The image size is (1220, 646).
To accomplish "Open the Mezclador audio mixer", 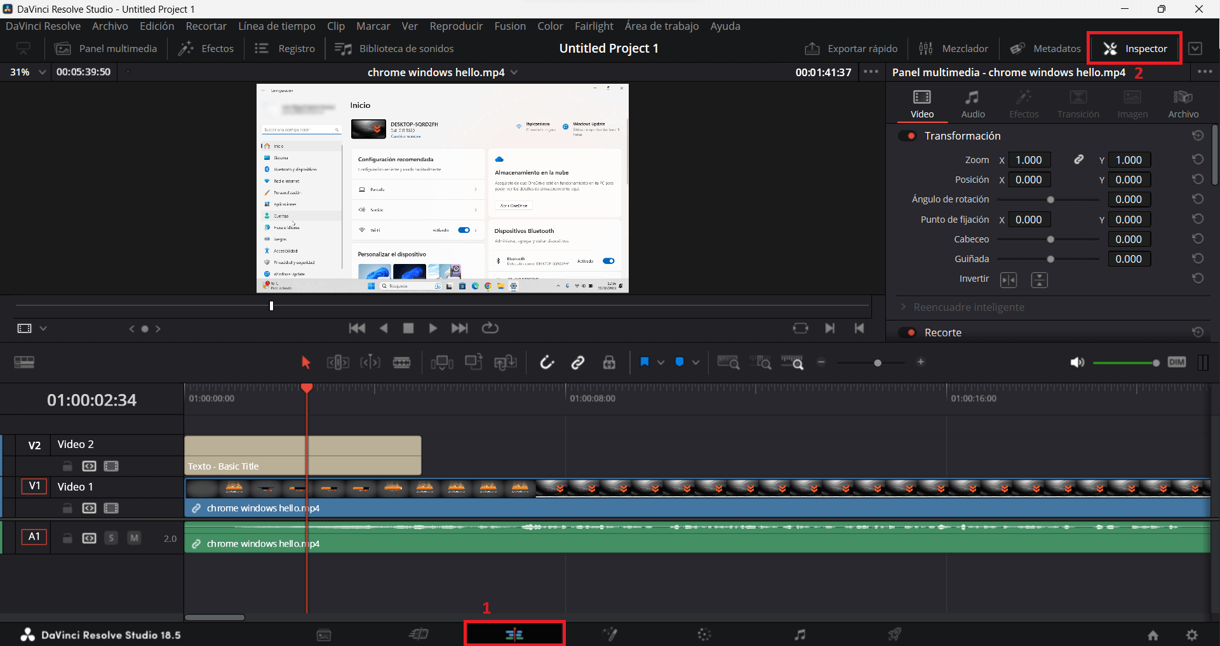I will pyautogui.click(x=953, y=49).
